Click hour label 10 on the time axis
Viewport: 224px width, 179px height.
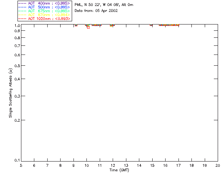click(86, 165)
